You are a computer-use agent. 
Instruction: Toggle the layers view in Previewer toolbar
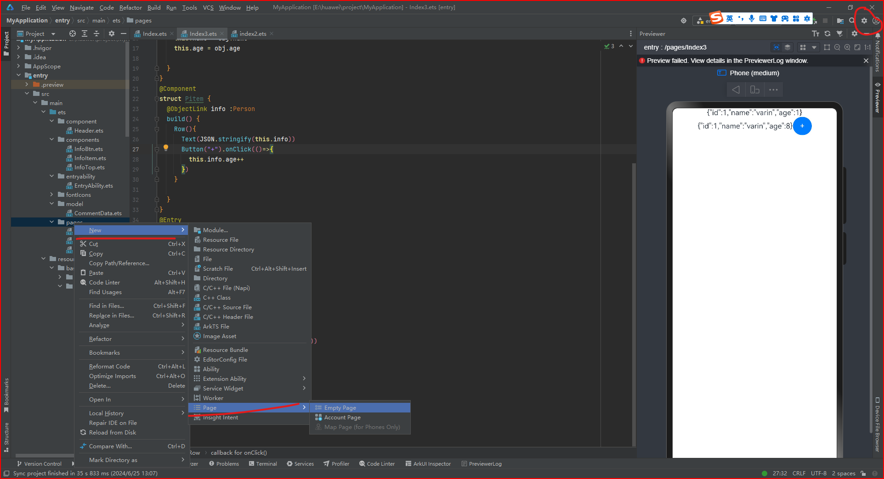point(788,47)
